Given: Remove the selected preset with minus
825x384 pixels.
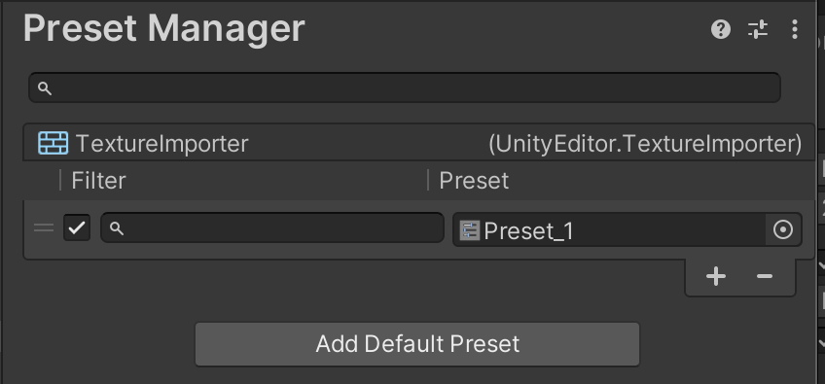Looking at the screenshot, I should (765, 276).
